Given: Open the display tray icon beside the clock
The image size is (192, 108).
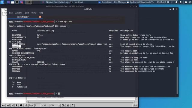Looking at the screenshot, I should tap(168, 2).
